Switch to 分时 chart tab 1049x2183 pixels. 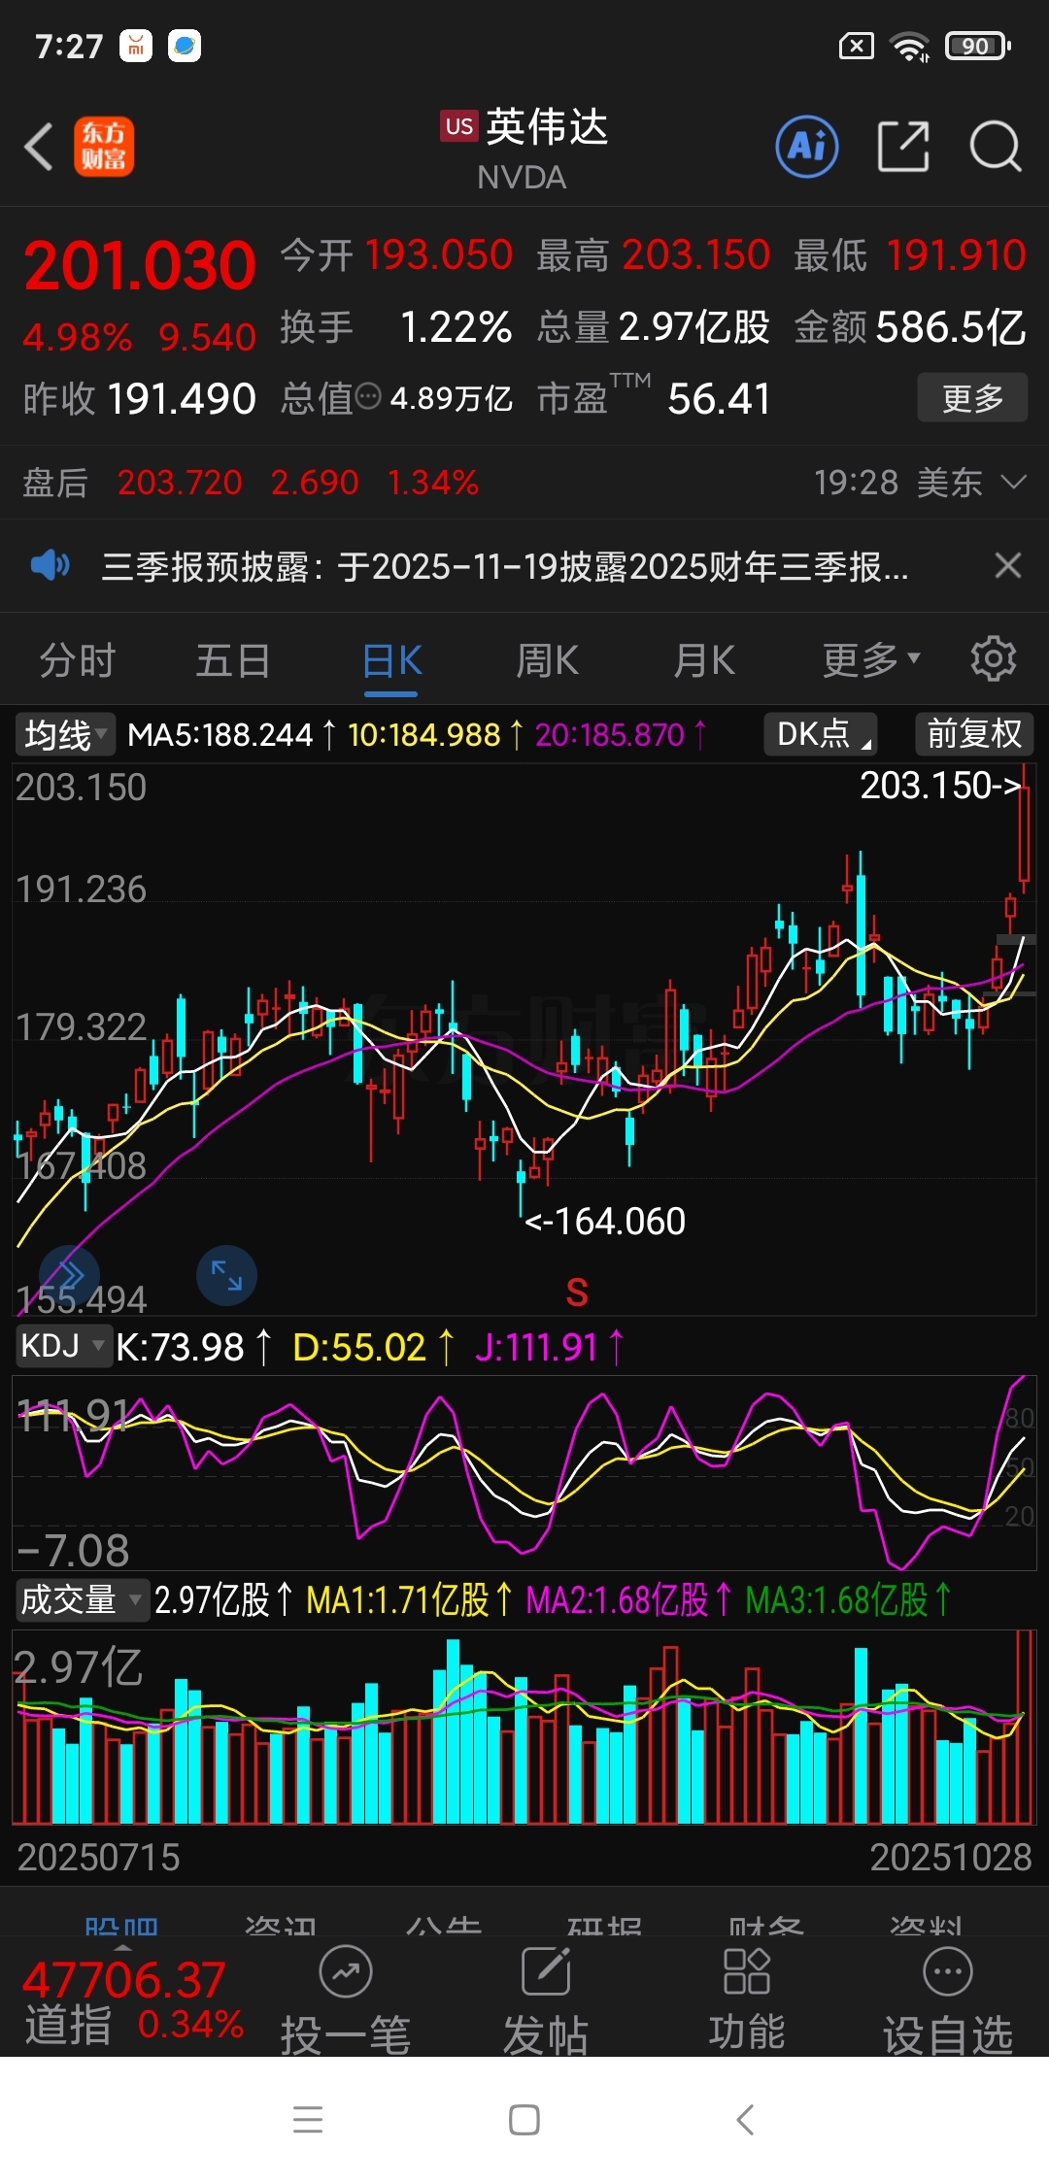coord(78,660)
